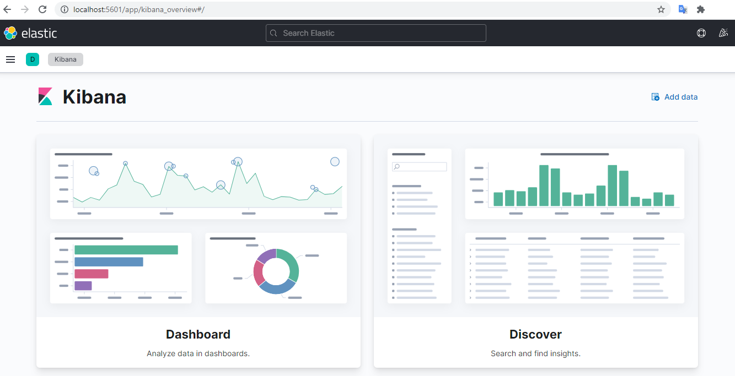Viewport: 735px width, 376px height.
Task: Focus the Search Elastic field
Action: pyautogui.click(x=376, y=33)
